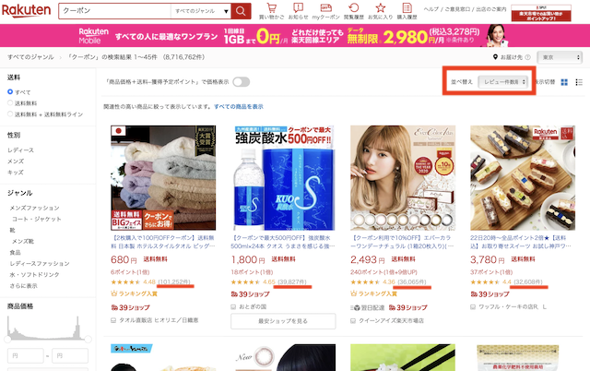Click the left handle of the price slider
Screen dimensions: 590x371
coord(7,339)
